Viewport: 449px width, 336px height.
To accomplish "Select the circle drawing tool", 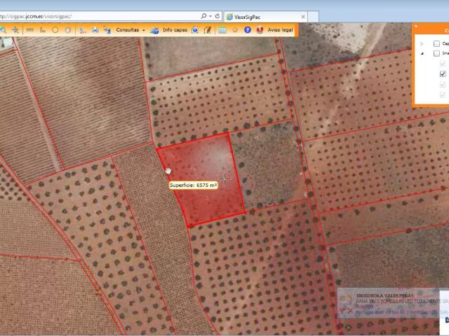I will (55, 30).
